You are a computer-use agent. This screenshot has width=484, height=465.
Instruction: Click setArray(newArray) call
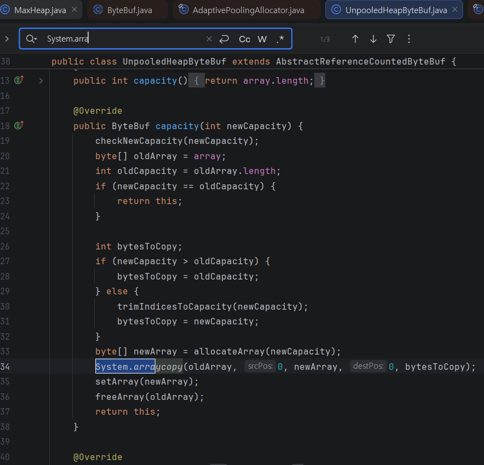pos(147,381)
